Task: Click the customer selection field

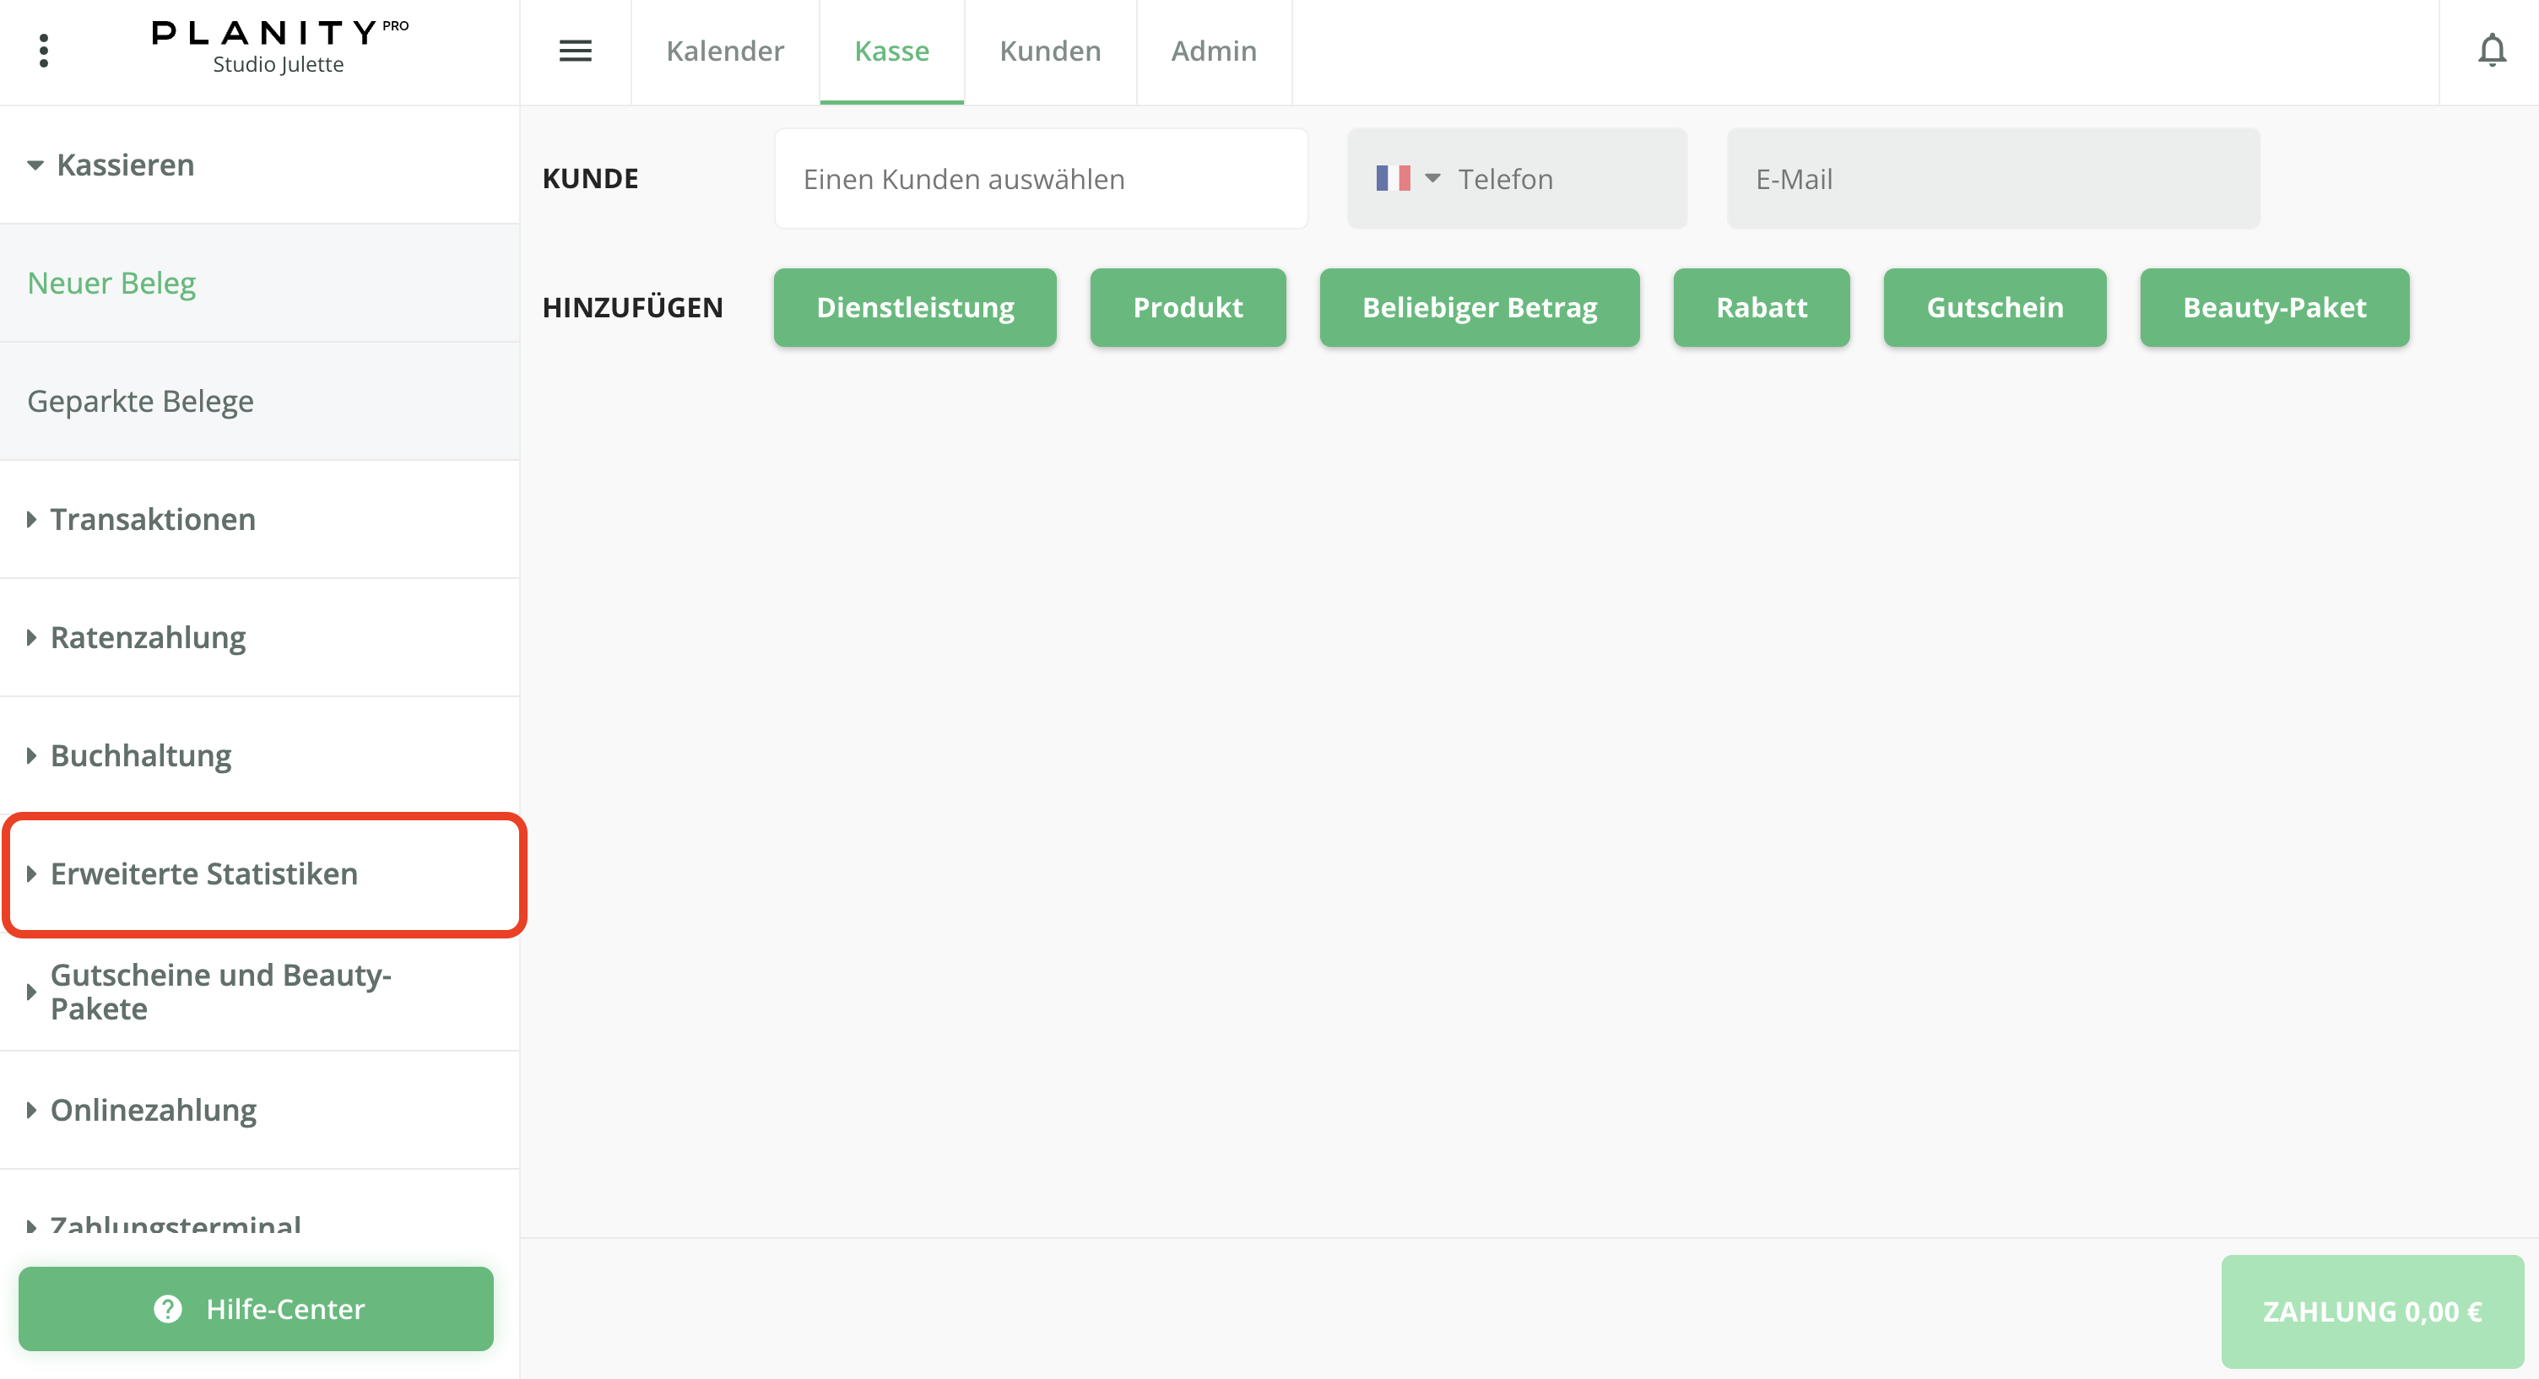Action: [1041, 178]
